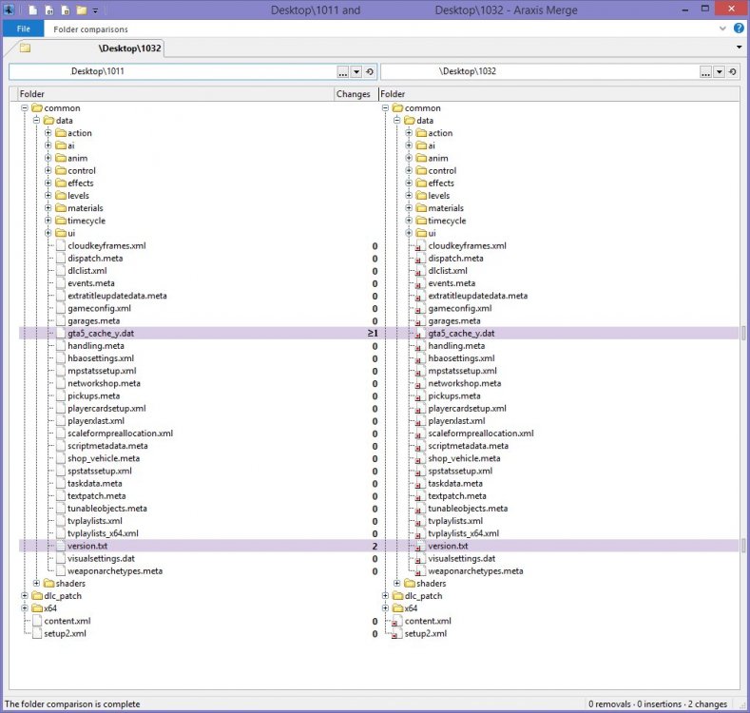The width and height of the screenshot is (750, 713).
Task: Click the left gta5_cache_y.dat file icon
Action: [61, 333]
